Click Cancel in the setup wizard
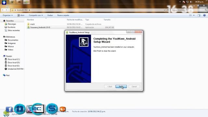Image resolution: width=208 pixels, height=117 pixels. [134, 86]
